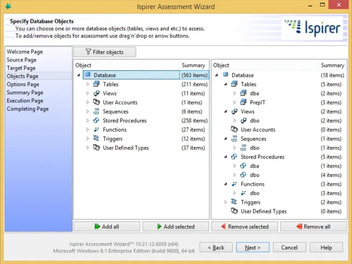
Task: Open Execution Page in the wizard sidebar
Action: pyautogui.click(x=25, y=101)
